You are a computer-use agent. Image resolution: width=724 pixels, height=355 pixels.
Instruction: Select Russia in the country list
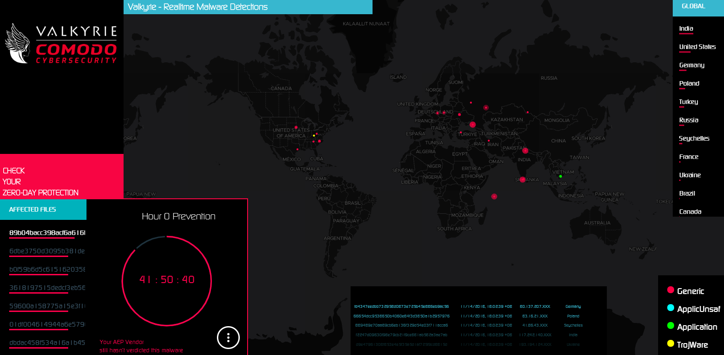[689, 120]
